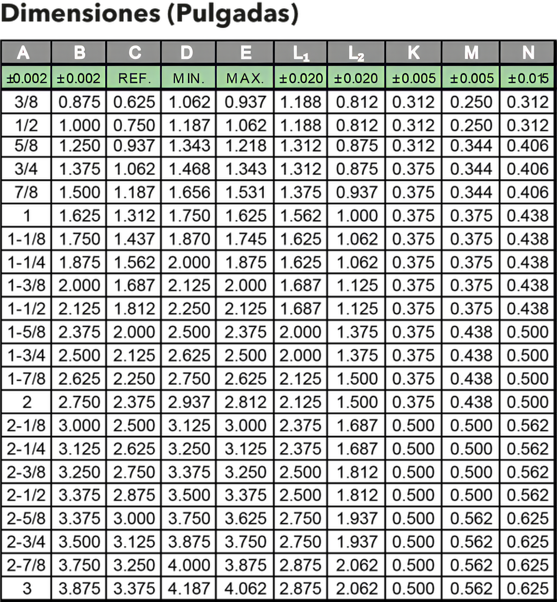Select column header L1
This screenshot has height=602, width=557.
pyautogui.click(x=301, y=52)
